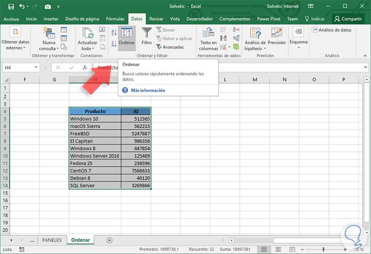Image resolution: width=371 pixels, height=254 pixels.
Task: Click zoom out minus button
Action: point(302,249)
